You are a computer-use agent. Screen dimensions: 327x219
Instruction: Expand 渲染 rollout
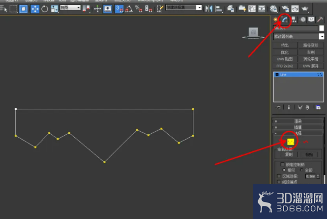click(298, 121)
